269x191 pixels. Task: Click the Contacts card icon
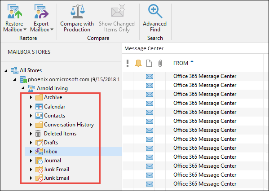(39, 116)
